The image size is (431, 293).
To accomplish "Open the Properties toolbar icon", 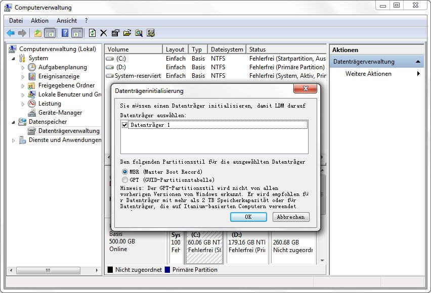I will coord(115,33).
